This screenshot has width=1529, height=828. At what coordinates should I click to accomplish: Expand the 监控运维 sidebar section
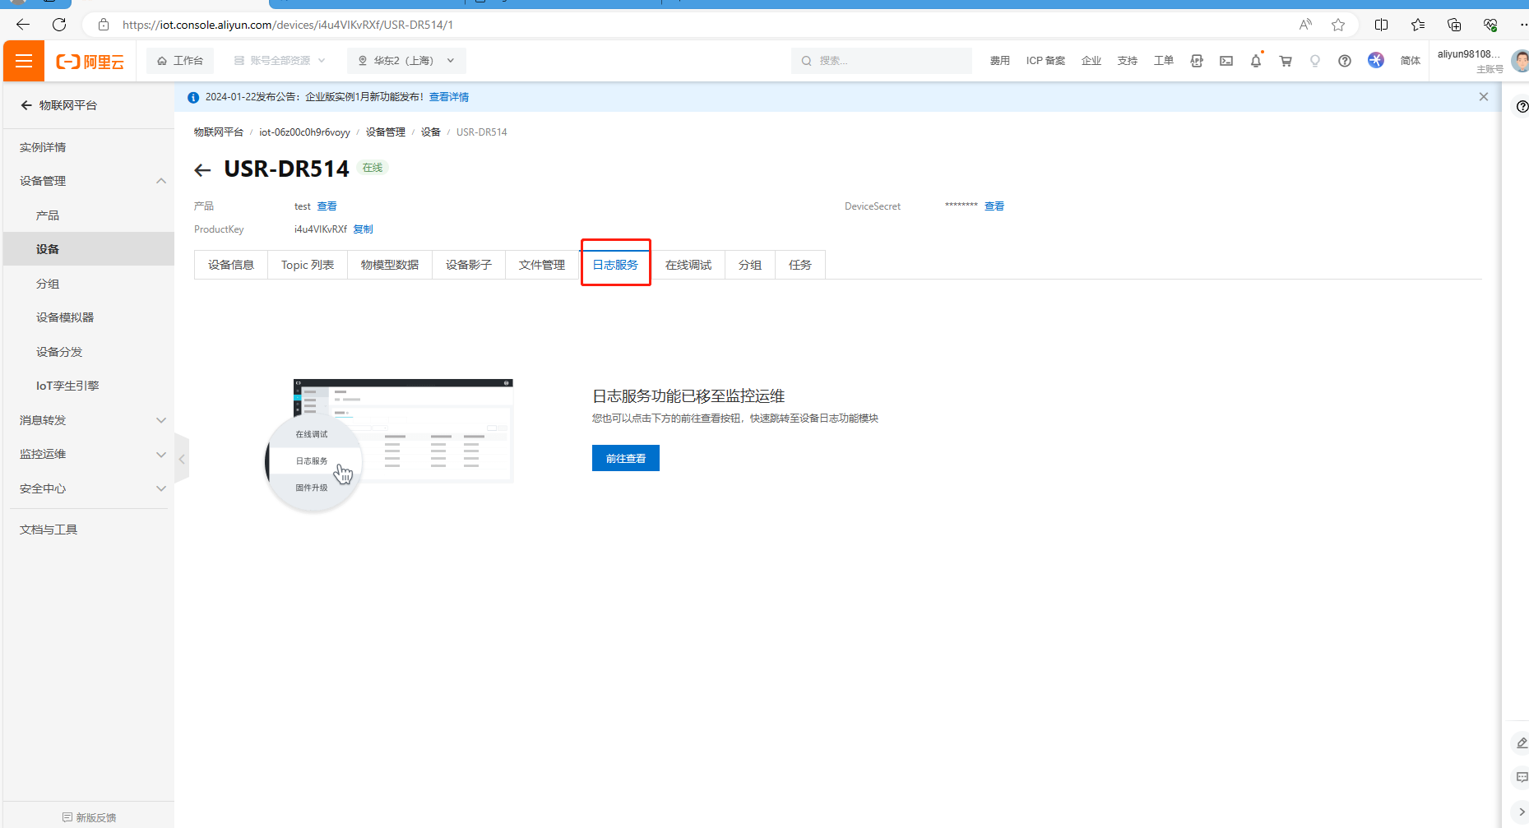pos(161,455)
